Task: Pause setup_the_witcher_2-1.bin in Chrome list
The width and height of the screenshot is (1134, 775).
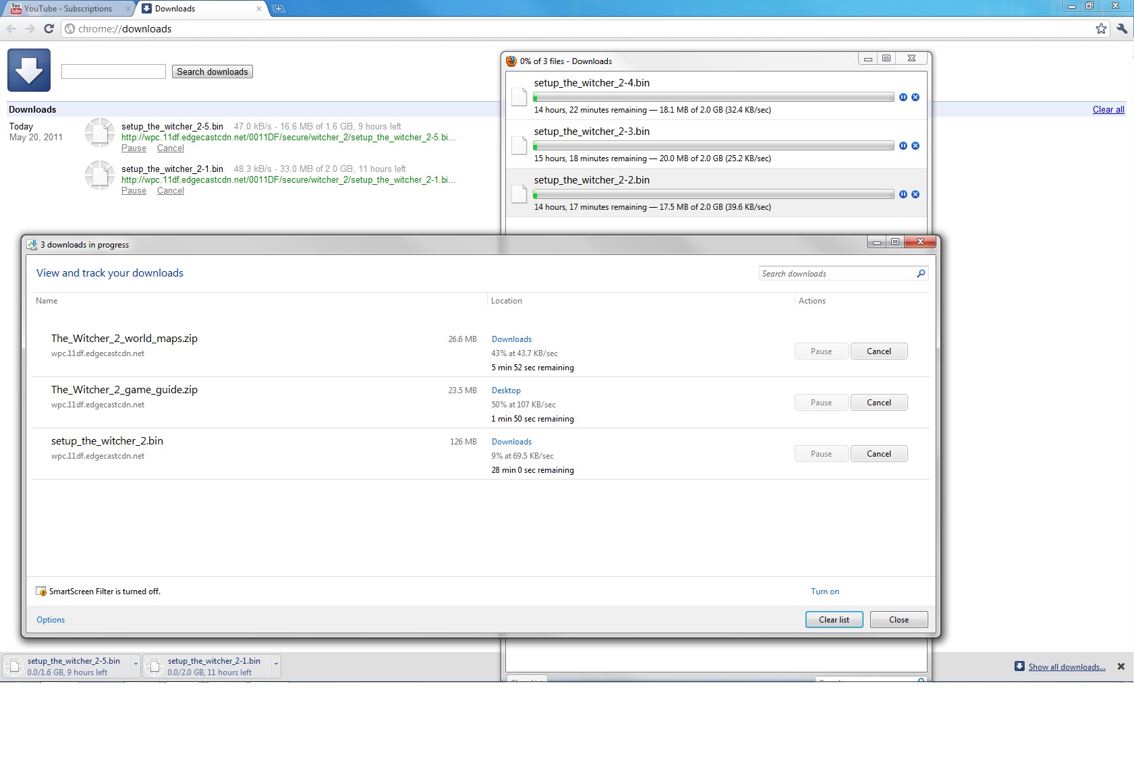Action: click(134, 191)
